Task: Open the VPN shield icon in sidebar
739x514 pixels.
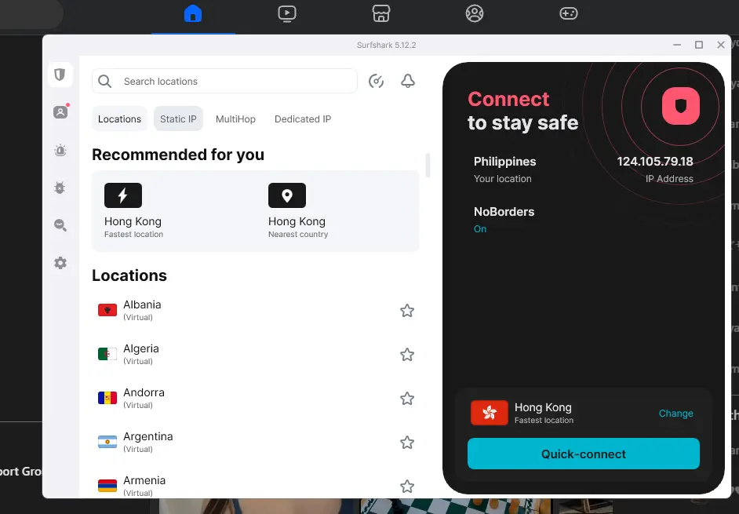Action: pos(60,75)
